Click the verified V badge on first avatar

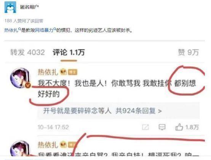pyautogui.click(x=28, y=85)
